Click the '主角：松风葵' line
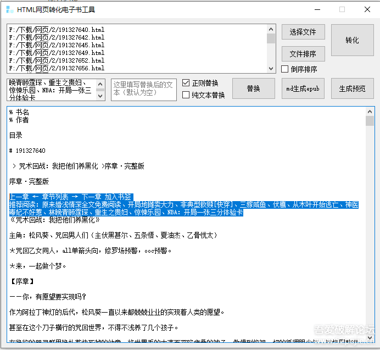The image size is (380, 350). [x=113, y=235]
